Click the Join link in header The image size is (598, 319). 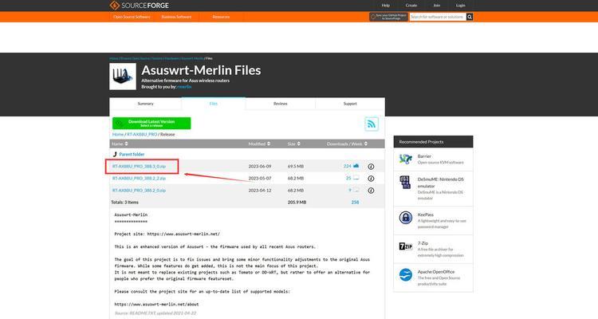[437, 6]
